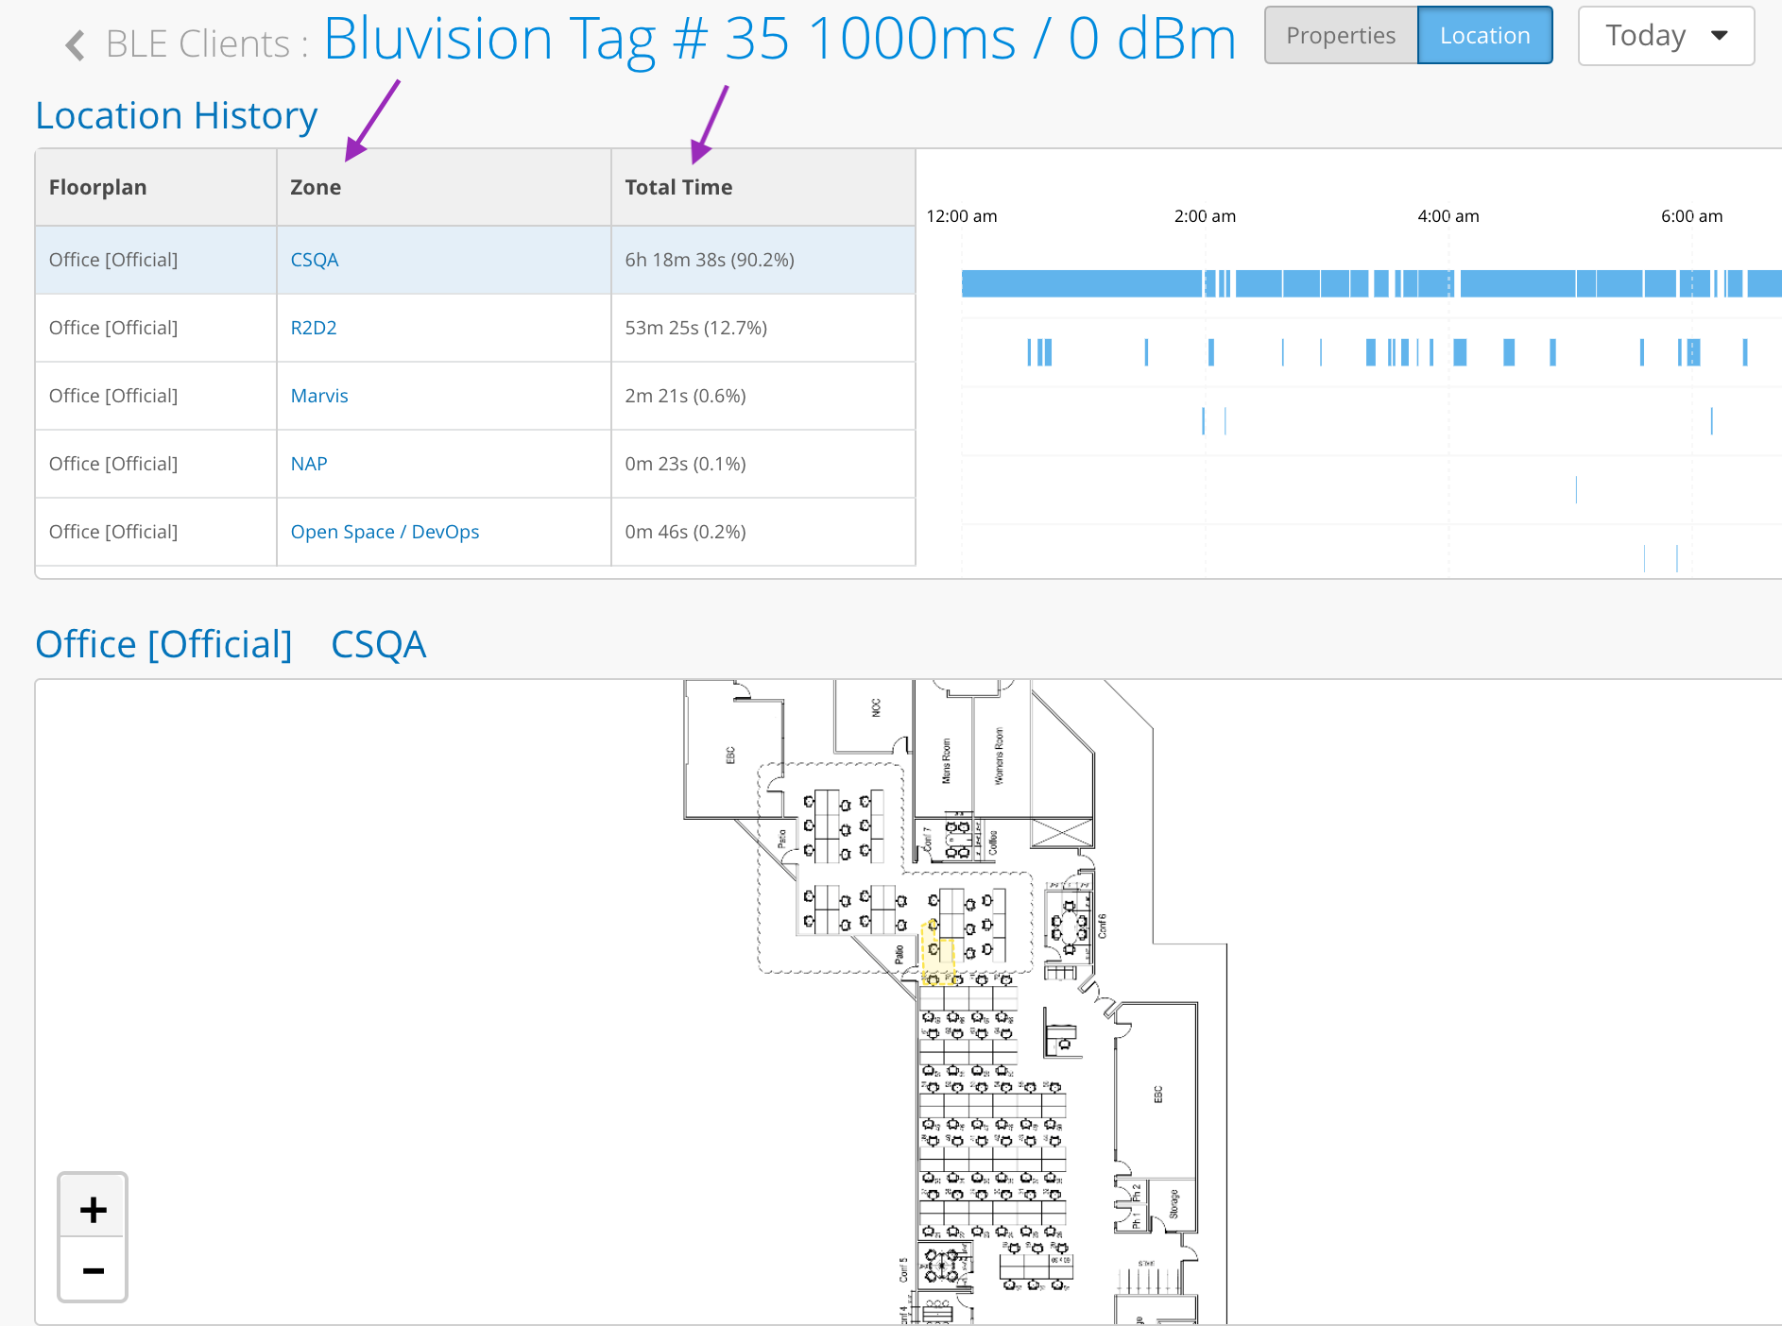Screen dimensions: 1782x1326
Task: Click the Marvis zone link
Action: [x=318, y=396]
